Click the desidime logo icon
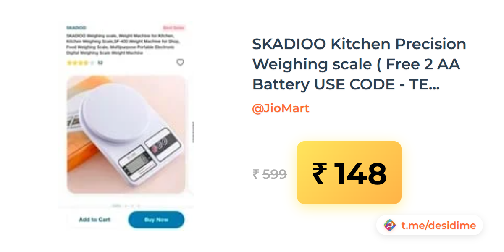The height and width of the screenshot is (252, 504). (x=390, y=226)
